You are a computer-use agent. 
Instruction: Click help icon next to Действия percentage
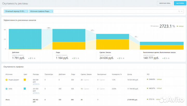tap(35, 58)
